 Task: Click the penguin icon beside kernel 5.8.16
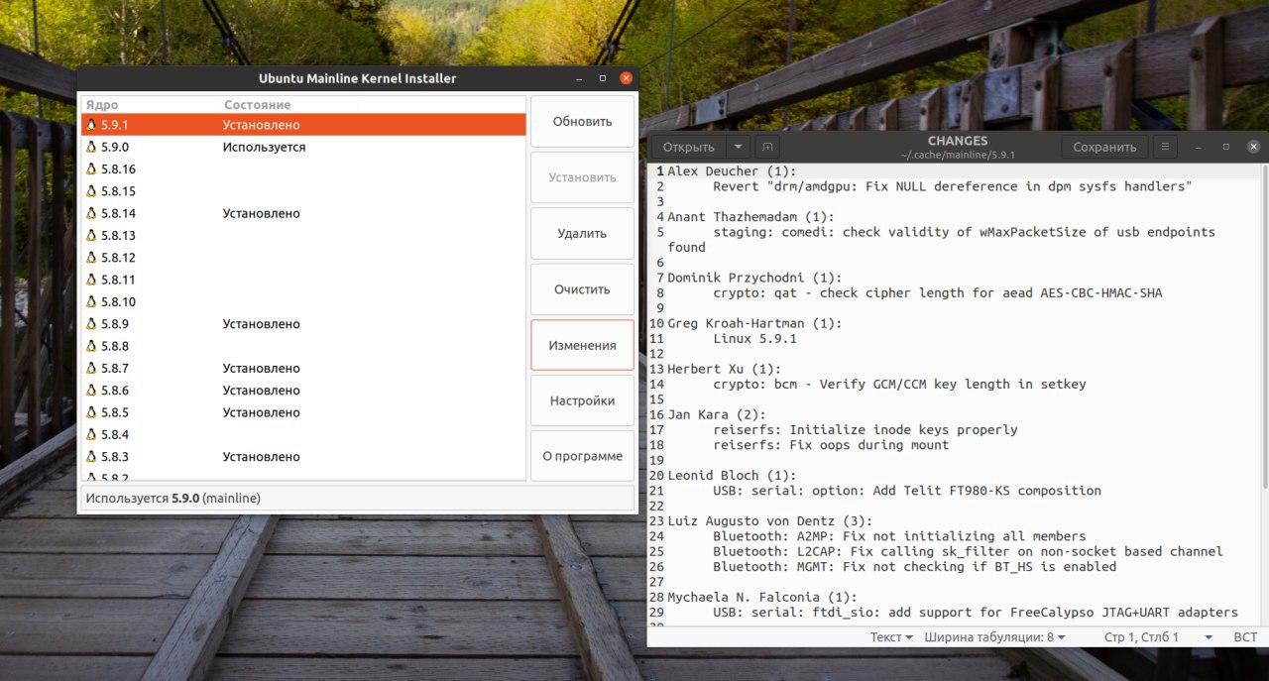tap(91, 170)
